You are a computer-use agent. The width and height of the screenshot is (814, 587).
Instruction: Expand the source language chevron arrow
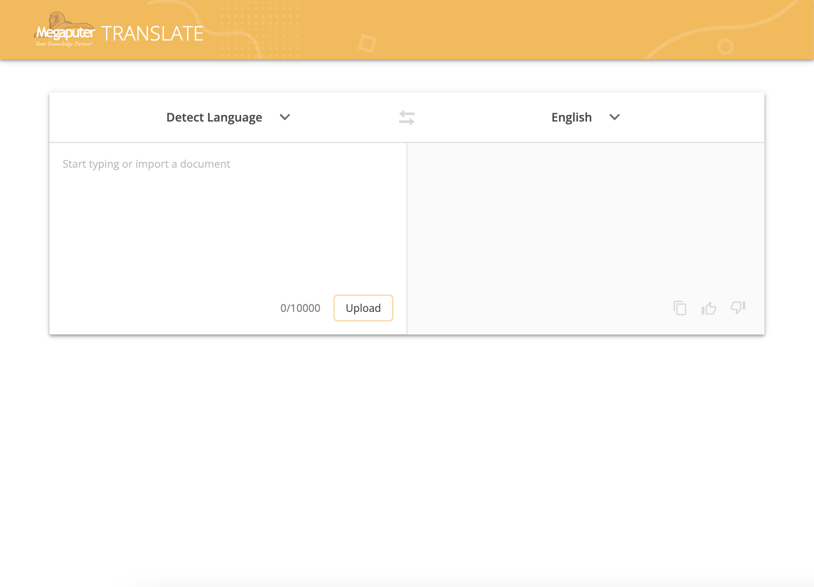285,117
